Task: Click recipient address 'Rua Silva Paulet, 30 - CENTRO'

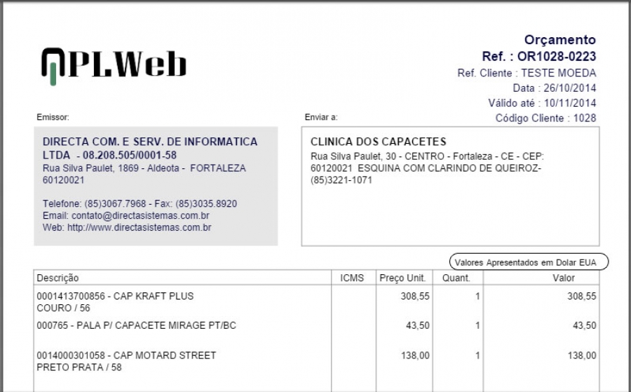Action: click(376, 156)
